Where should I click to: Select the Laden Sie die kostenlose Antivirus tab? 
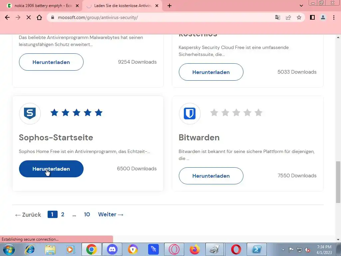point(122,6)
